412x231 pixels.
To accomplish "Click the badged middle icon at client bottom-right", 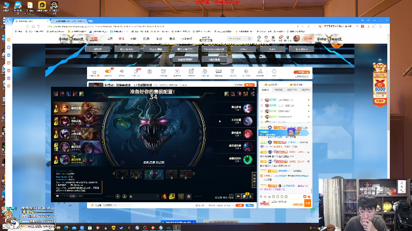I will (x=244, y=196).
